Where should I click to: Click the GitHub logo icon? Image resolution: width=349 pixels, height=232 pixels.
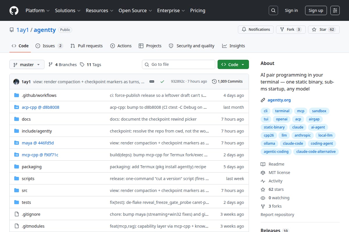(x=14, y=10)
